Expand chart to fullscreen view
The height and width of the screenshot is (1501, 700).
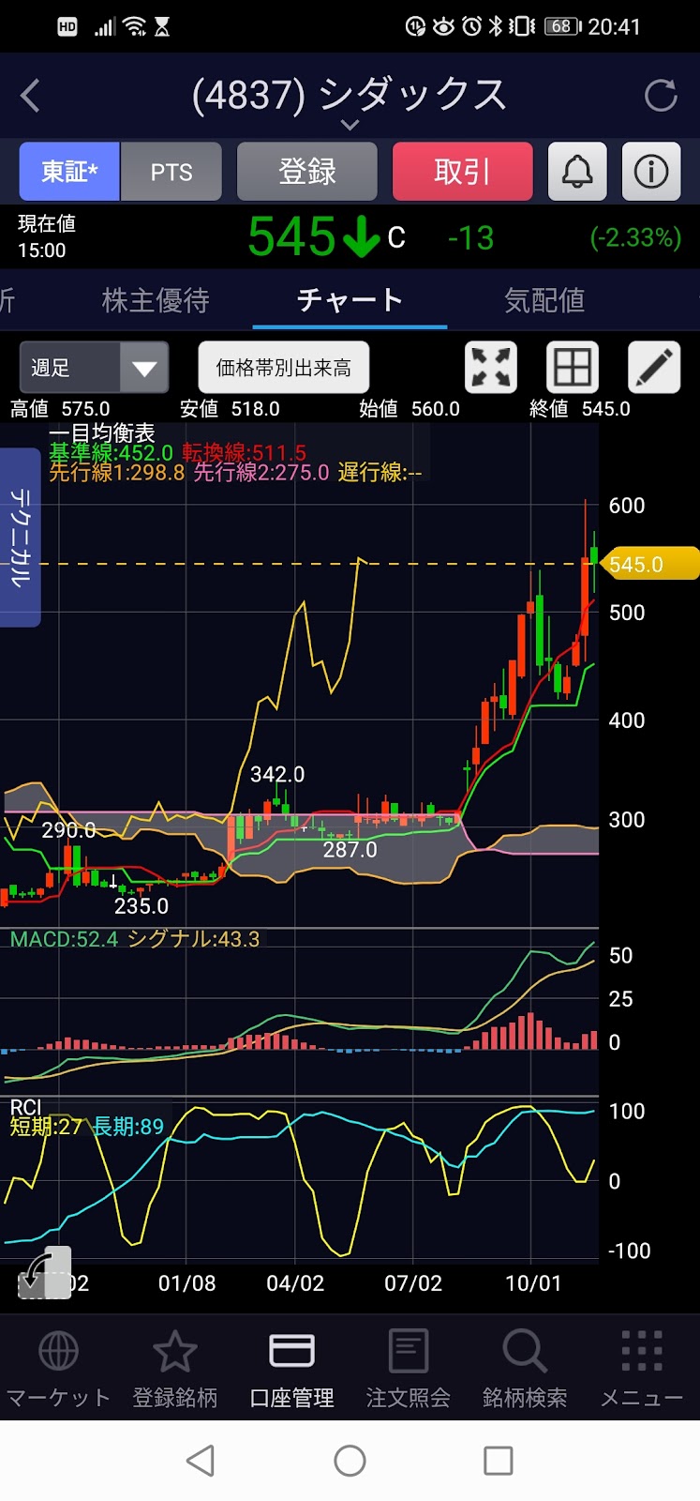(491, 367)
